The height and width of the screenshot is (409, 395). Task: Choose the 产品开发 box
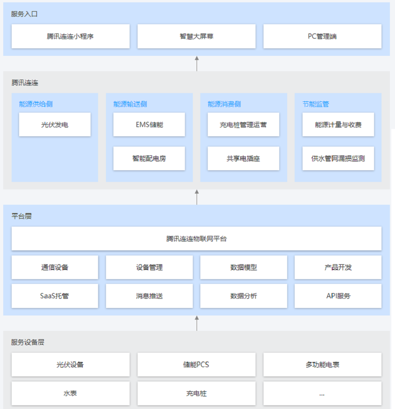(338, 268)
